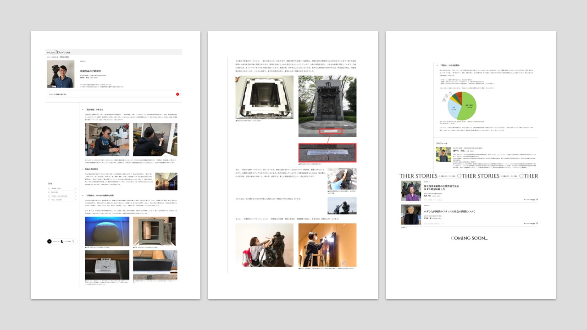Expand the second table of contents chevron
Viewport: 587px width, 330px height.
tap(75, 192)
